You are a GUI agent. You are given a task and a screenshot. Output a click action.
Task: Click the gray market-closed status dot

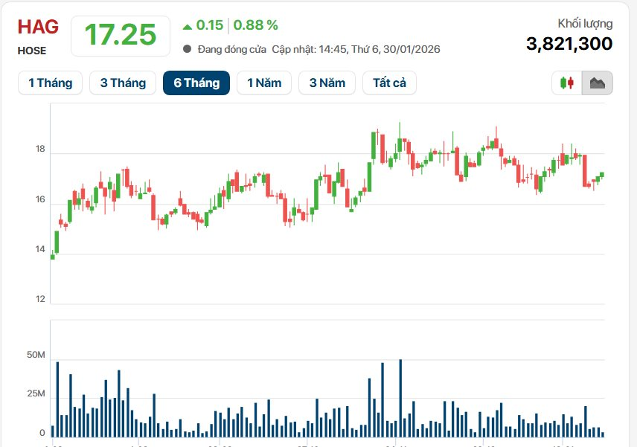coord(187,49)
